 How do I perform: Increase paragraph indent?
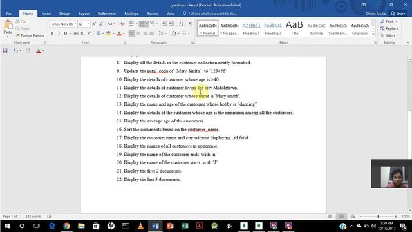tap(172, 24)
